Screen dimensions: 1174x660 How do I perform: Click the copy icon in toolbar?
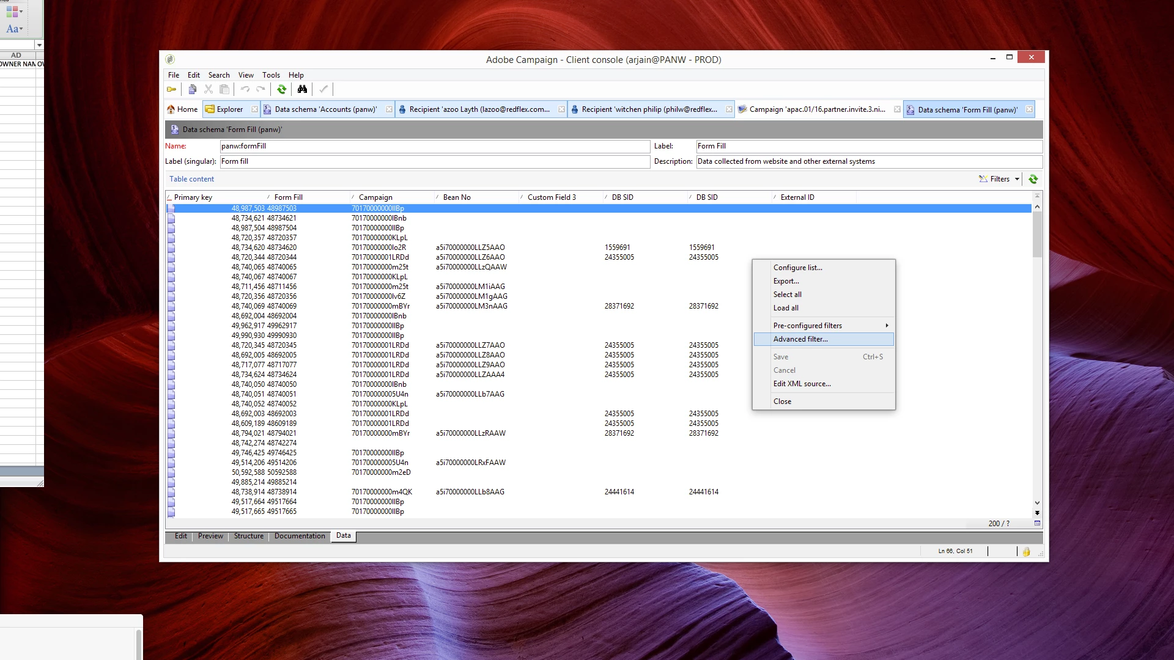[192, 90]
